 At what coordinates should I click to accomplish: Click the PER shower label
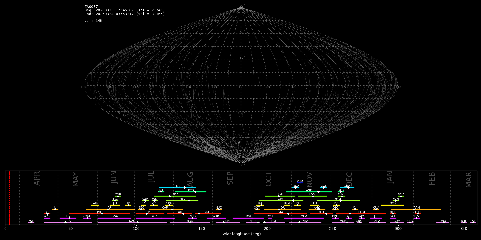pyautogui.click(x=182, y=199)
